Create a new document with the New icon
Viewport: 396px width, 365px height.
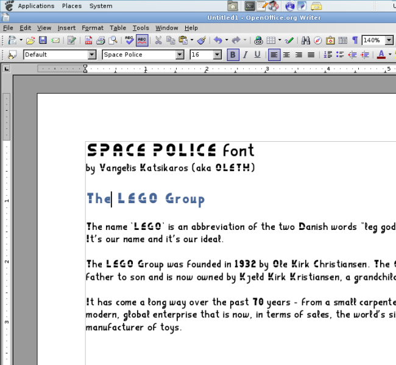[x=12, y=40]
